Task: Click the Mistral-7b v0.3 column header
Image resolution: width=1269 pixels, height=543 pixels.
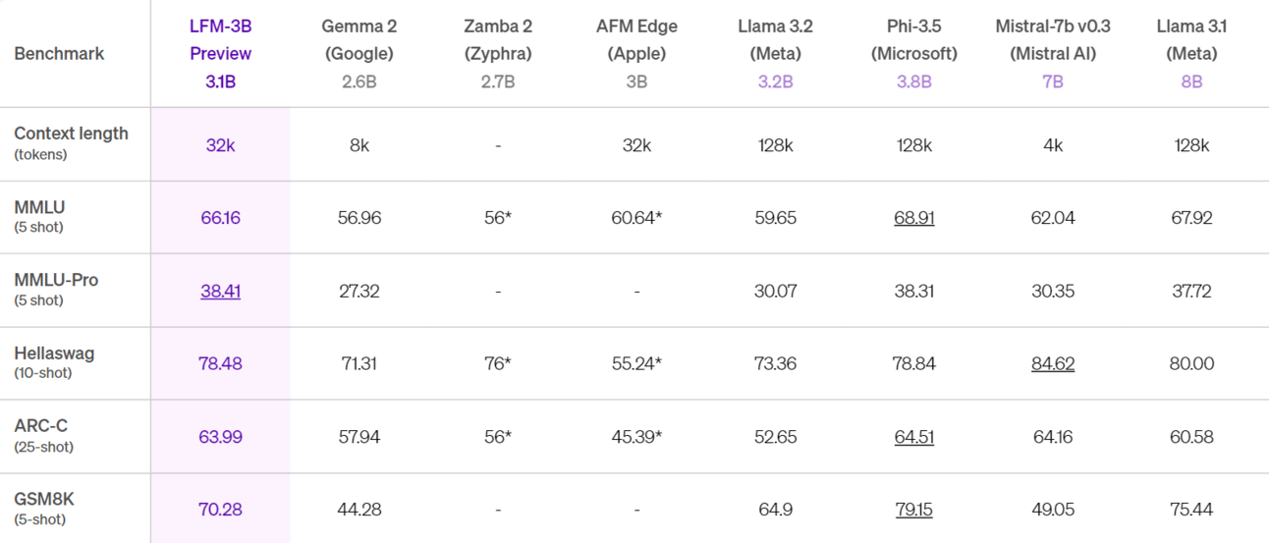Action: (1052, 53)
